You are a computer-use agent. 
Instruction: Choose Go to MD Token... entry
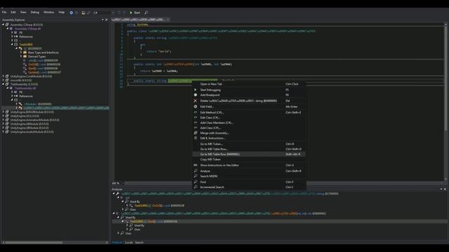point(249,144)
